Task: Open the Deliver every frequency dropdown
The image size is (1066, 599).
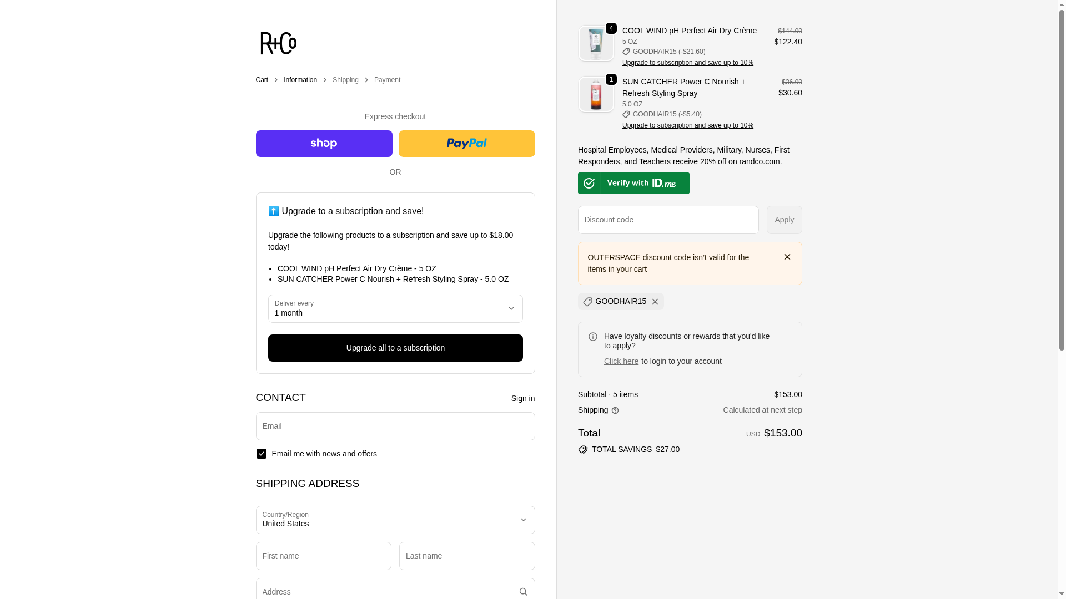Action: pos(395,309)
